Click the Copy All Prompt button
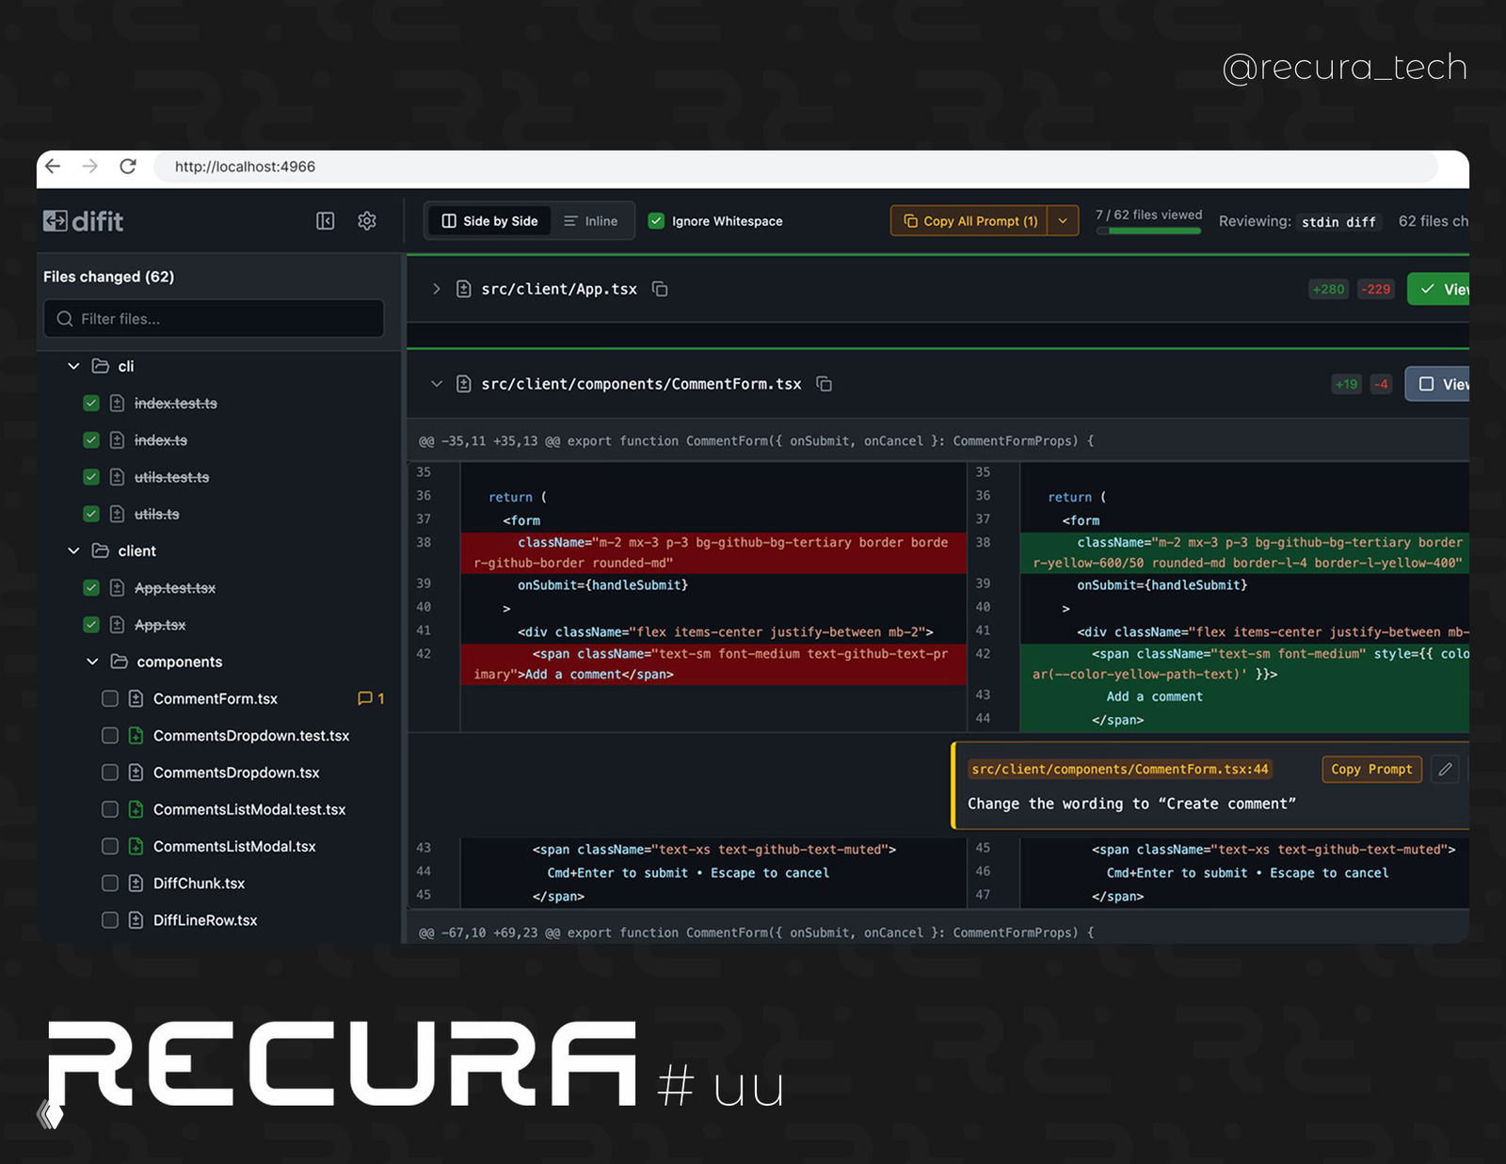 969,220
